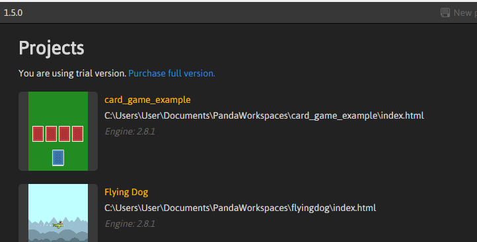Open the Flying Dog project title
477x242 pixels.
126,192
